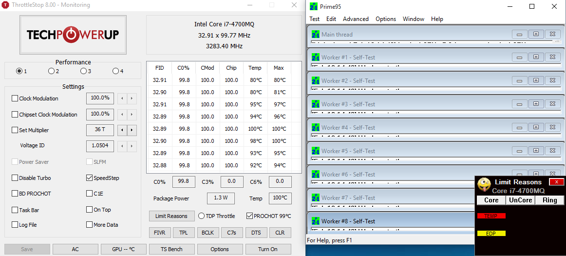Enable the Set Multiplier checkbox

coord(15,130)
